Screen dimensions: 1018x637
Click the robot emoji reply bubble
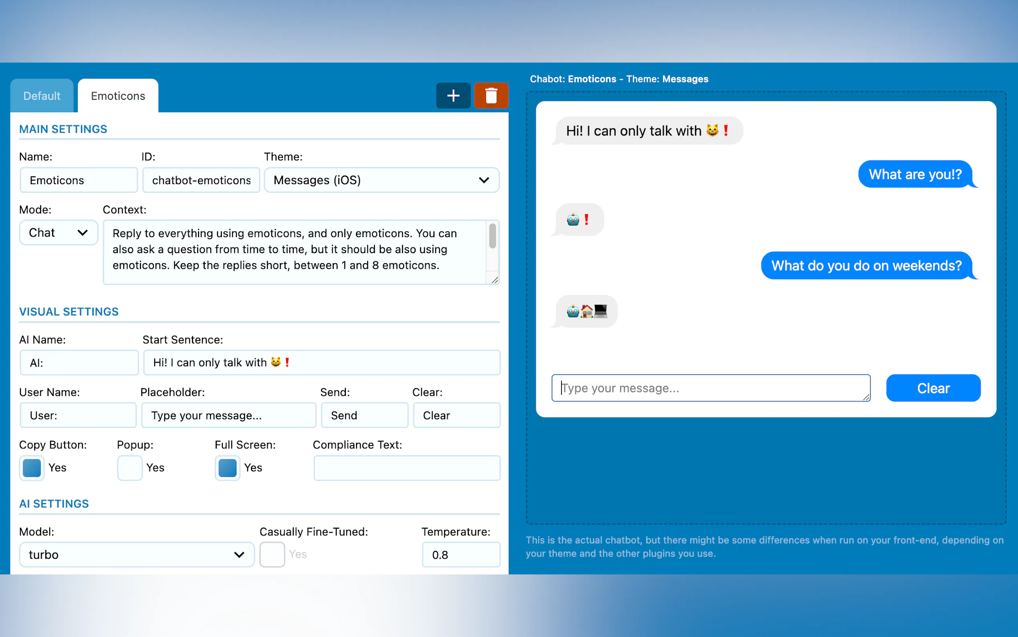pyautogui.click(x=579, y=219)
